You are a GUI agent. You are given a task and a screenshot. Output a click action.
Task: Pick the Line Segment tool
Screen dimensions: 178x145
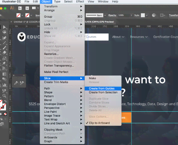pos(4,43)
